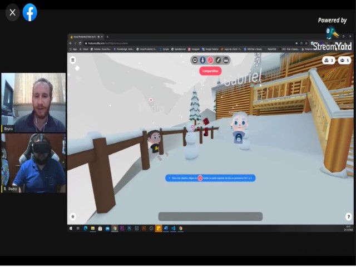Image resolution: width=356 pixels, height=267 pixels.
Task: Open the blue folder app on the taskbar
Action: click(x=107, y=229)
